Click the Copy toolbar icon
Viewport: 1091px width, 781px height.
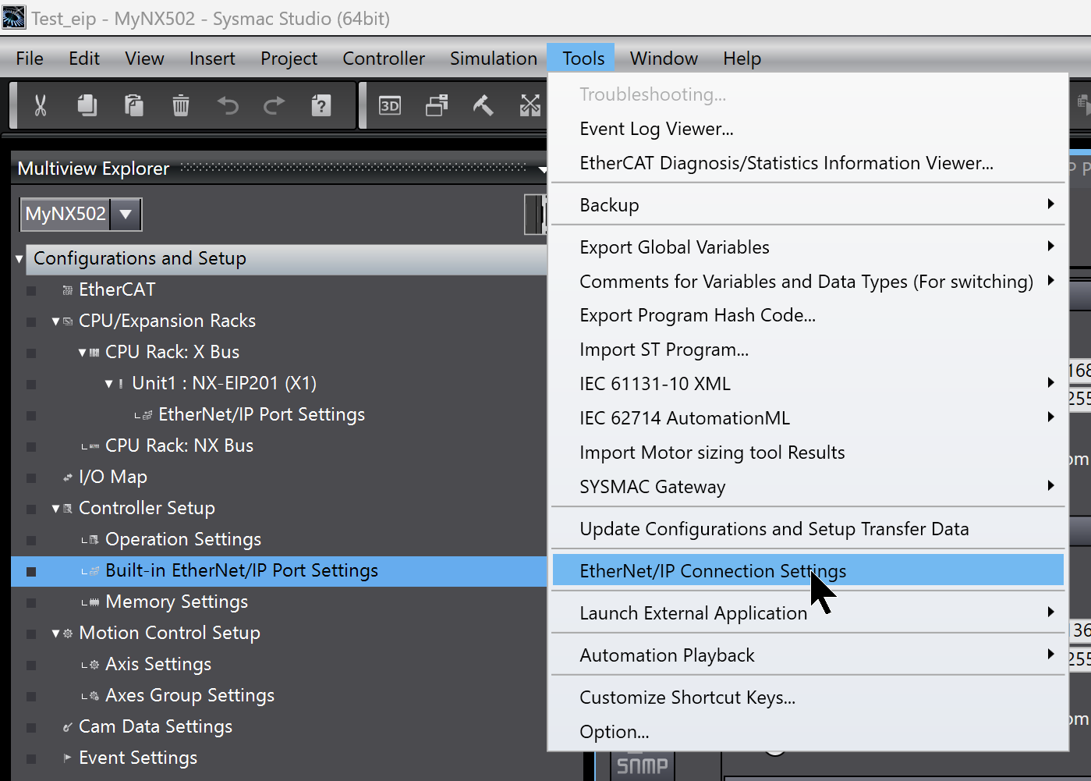[87, 105]
